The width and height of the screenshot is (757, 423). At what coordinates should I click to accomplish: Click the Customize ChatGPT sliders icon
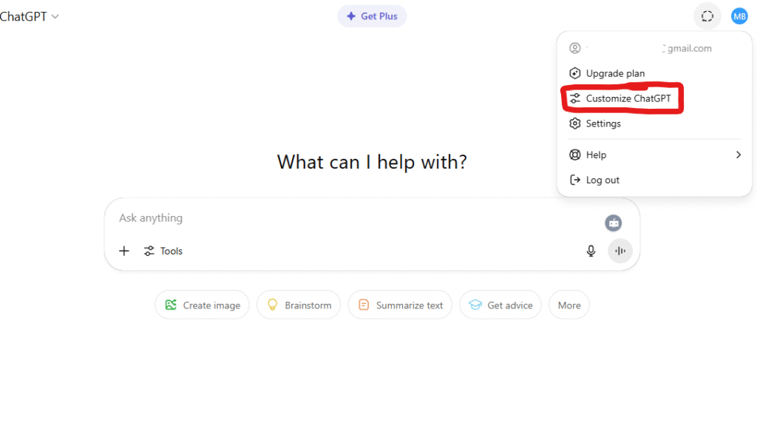click(x=574, y=98)
